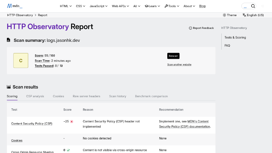
Task: Click the red failed icon for CSP
Action: (72, 121)
